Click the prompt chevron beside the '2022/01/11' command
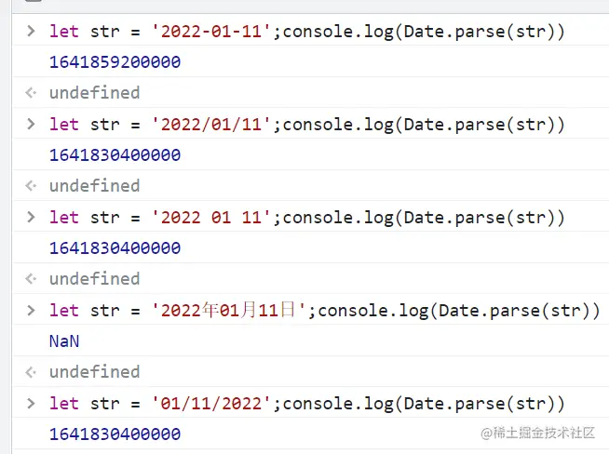Image resolution: width=609 pixels, height=454 pixels. [x=31, y=125]
